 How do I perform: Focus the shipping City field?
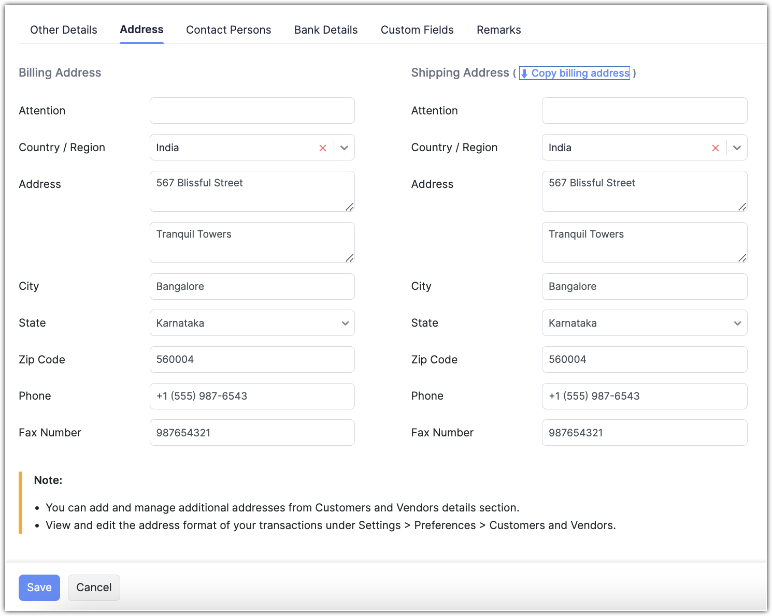(644, 286)
